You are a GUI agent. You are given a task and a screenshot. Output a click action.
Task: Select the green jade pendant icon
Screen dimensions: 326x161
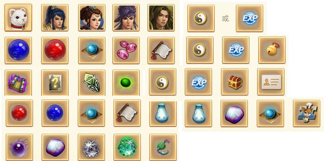[163, 147]
